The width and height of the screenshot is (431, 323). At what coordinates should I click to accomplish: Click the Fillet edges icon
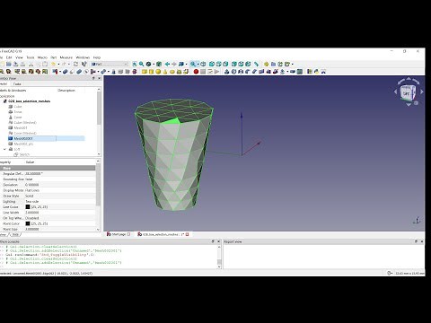(247, 72)
